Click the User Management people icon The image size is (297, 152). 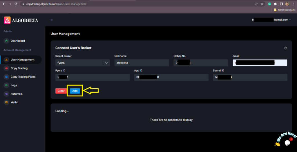tap(6, 60)
